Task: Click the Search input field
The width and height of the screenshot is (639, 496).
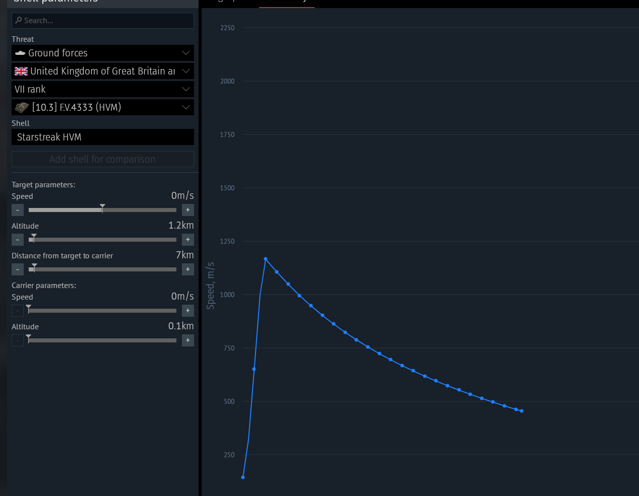Action: pos(103,21)
